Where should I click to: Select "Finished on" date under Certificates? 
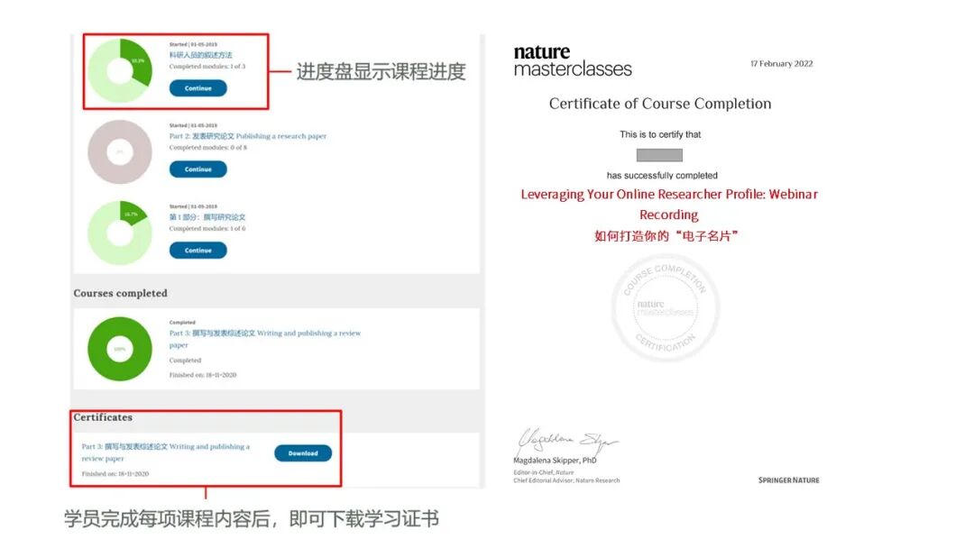(115, 473)
